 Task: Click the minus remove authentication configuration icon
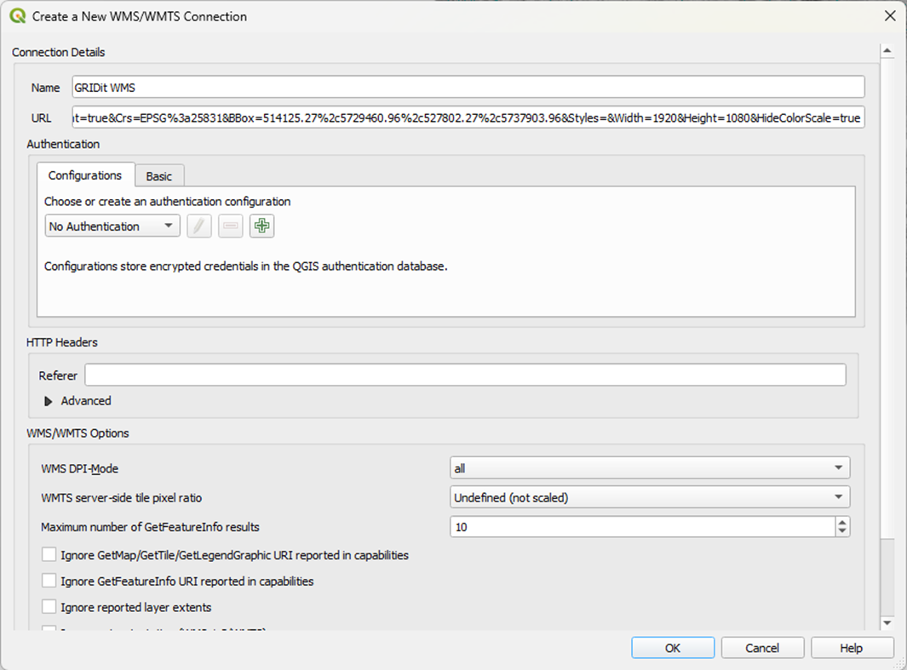[230, 226]
